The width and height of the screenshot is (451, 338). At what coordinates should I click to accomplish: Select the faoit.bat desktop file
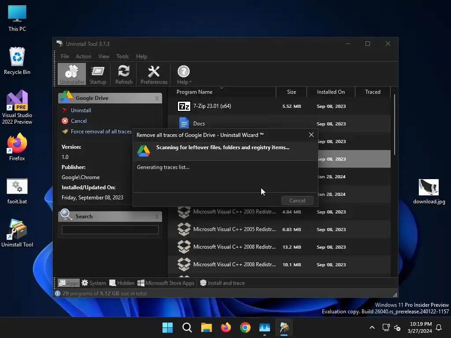coord(17,191)
